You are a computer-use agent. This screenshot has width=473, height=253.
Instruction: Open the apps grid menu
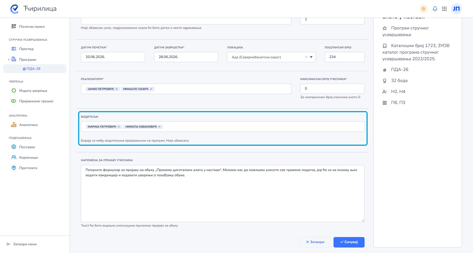tap(444, 9)
